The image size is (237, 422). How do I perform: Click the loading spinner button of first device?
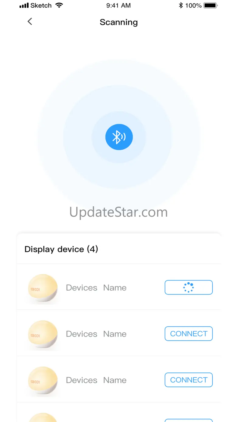(x=189, y=287)
